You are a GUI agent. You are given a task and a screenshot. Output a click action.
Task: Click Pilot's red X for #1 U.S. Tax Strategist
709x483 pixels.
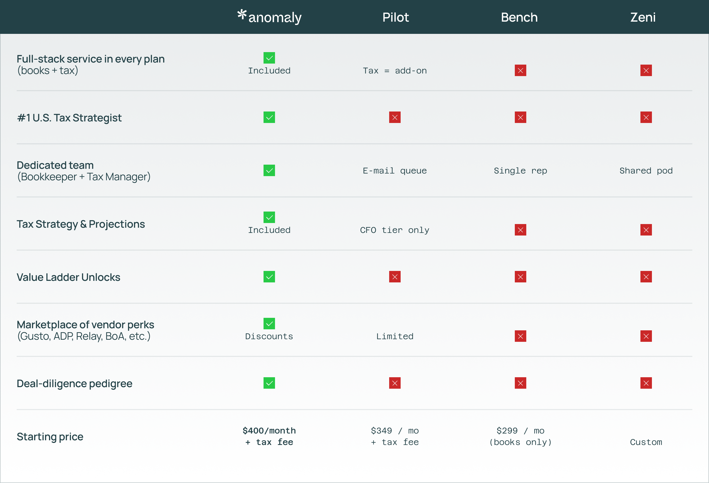(394, 117)
